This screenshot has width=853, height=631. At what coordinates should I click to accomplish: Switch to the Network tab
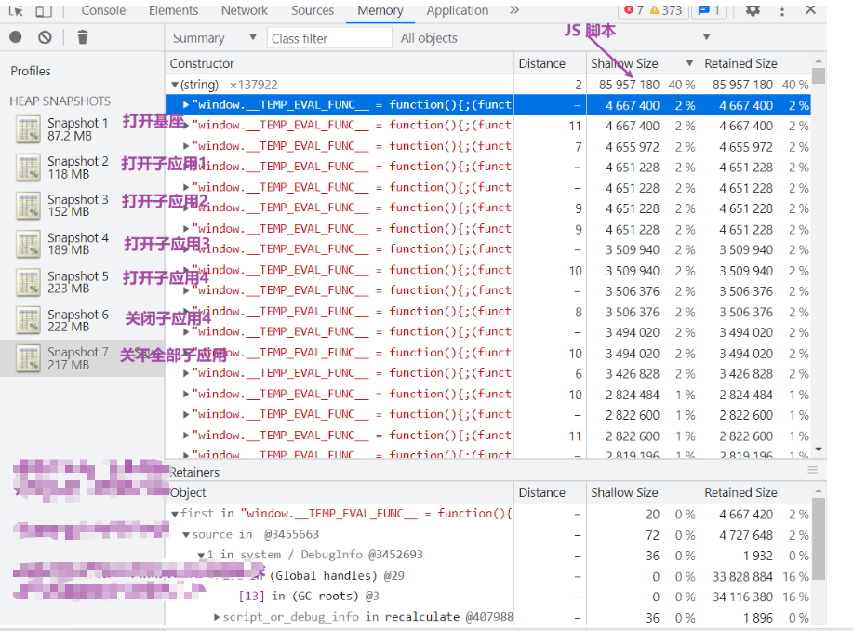pyautogui.click(x=245, y=10)
